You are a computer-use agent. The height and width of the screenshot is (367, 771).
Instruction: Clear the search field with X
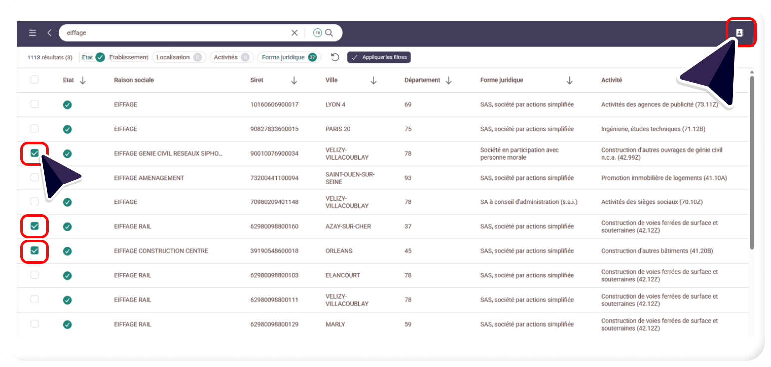[x=294, y=33]
